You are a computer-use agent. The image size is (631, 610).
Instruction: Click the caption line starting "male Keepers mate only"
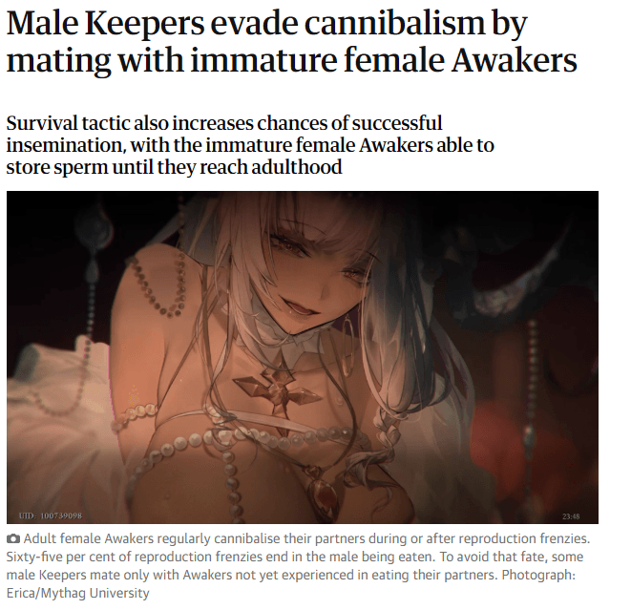(x=290, y=575)
